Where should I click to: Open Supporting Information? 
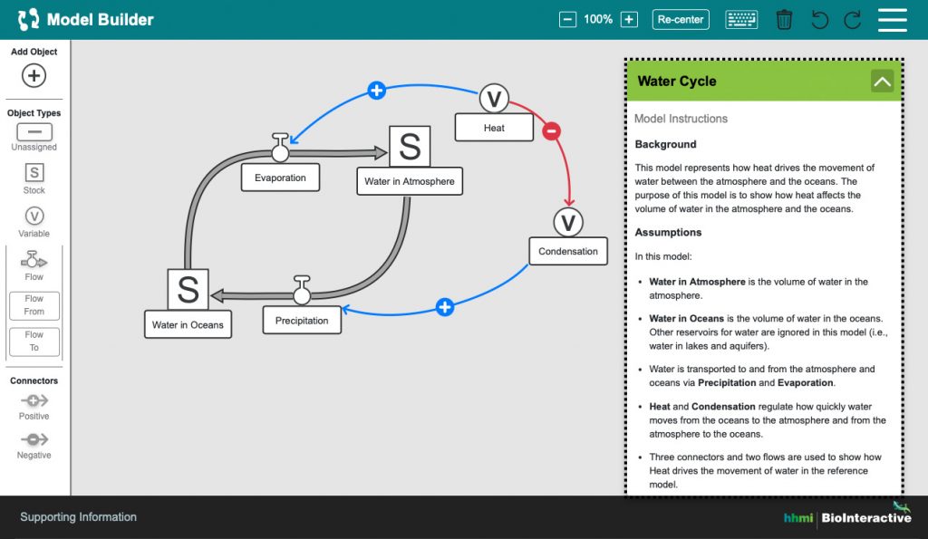pyautogui.click(x=78, y=517)
